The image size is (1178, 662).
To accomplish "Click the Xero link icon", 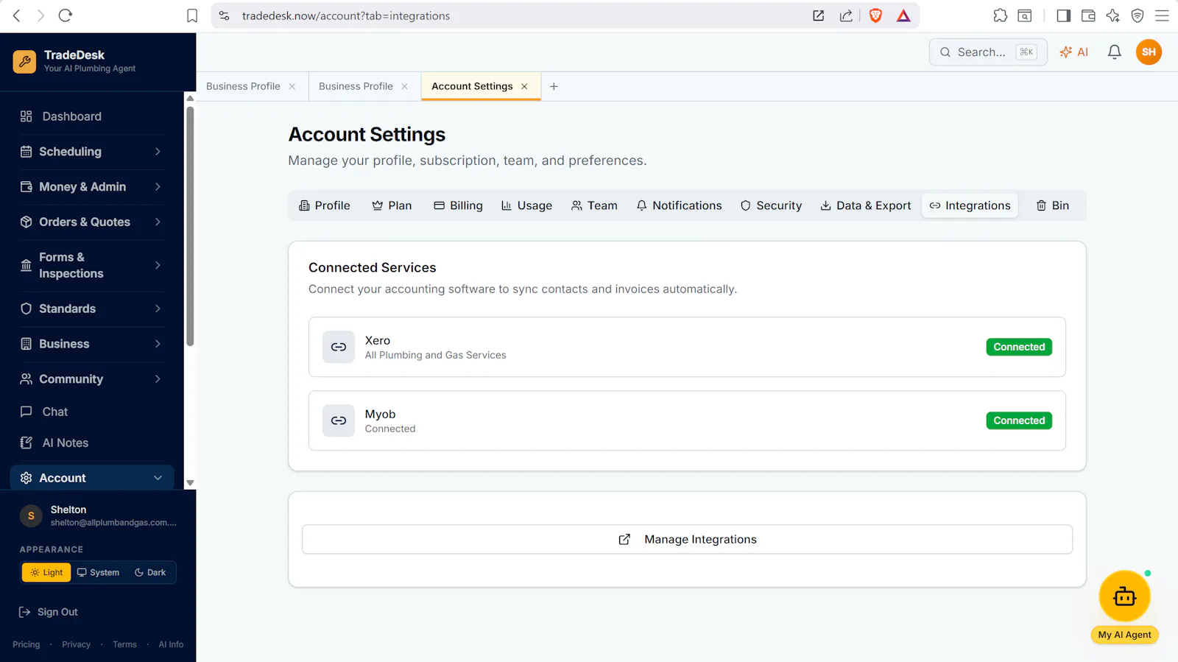I will click(x=339, y=347).
